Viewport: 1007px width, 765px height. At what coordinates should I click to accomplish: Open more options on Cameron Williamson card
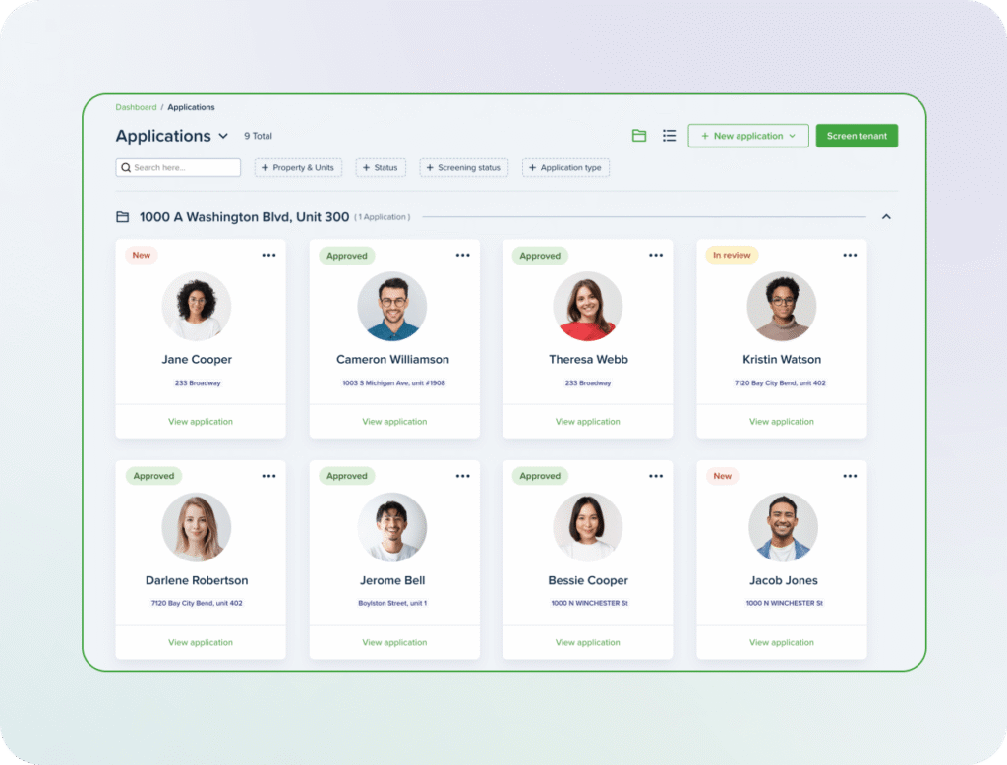pyautogui.click(x=462, y=255)
